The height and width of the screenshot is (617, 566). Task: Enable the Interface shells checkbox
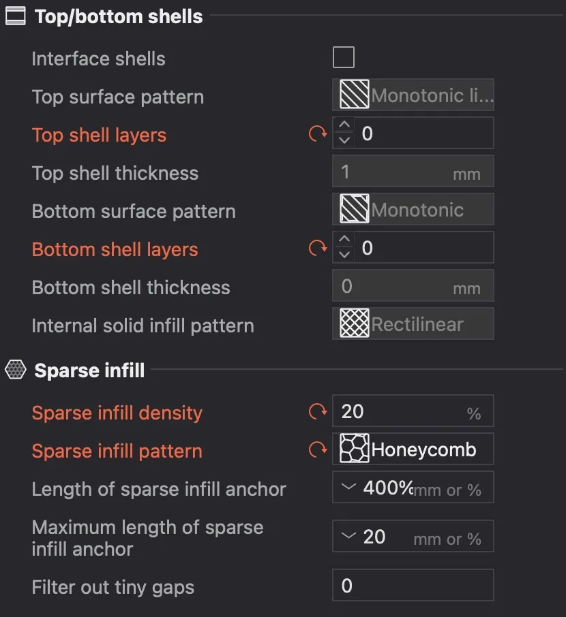pyautogui.click(x=343, y=57)
